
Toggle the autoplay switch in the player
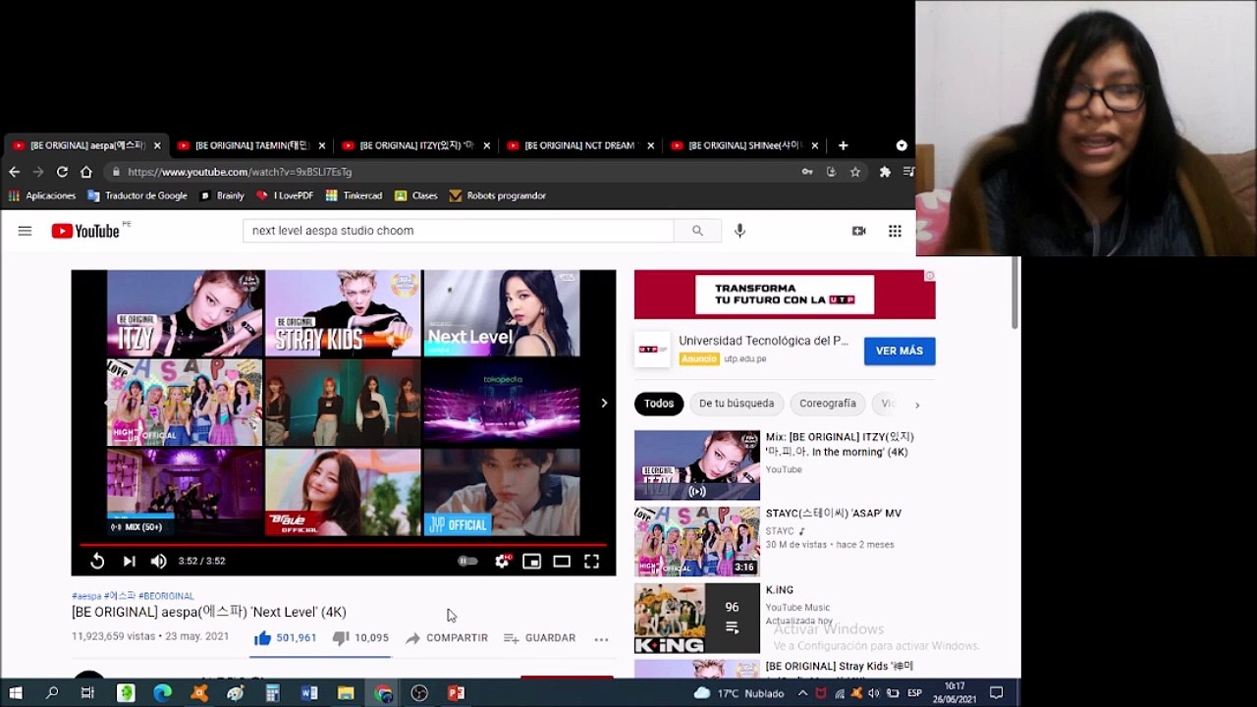(467, 561)
